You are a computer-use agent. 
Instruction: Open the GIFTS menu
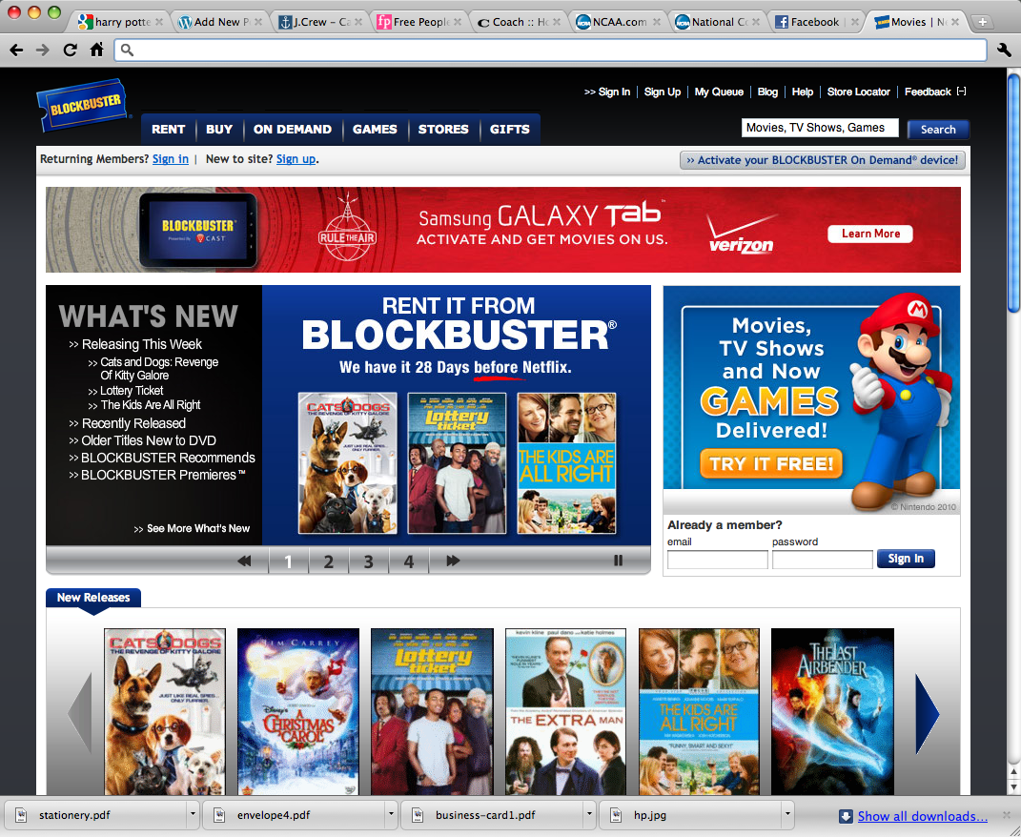510,129
